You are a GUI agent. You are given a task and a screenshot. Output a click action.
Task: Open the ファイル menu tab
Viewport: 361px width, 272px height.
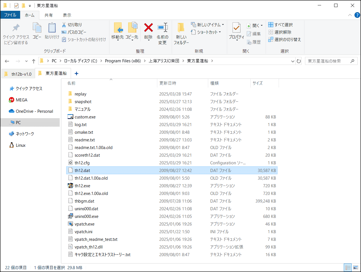coord(10,15)
